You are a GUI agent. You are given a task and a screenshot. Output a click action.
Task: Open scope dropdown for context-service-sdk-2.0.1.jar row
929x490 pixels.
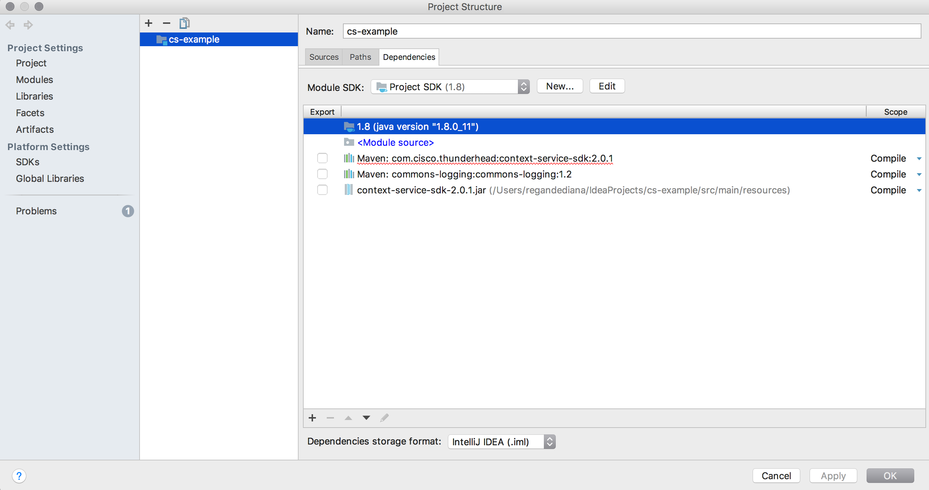tap(919, 191)
